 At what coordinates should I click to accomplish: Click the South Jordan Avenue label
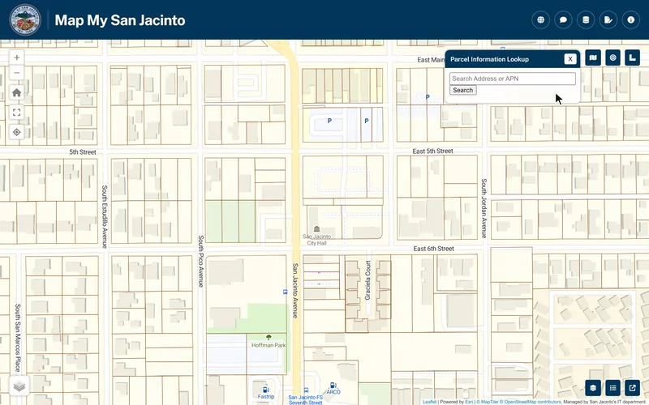pyautogui.click(x=484, y=208)
